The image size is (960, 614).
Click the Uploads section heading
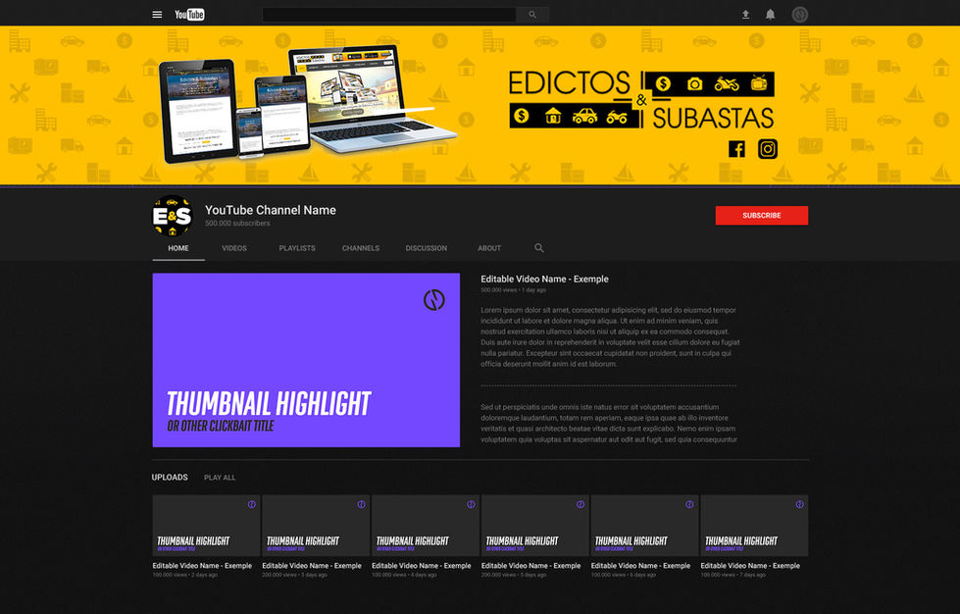pyautogui.click(x=170, y=477)
